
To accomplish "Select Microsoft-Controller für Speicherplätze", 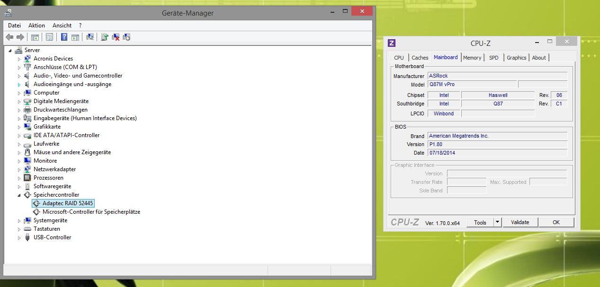I will click(x=91, y=212).
